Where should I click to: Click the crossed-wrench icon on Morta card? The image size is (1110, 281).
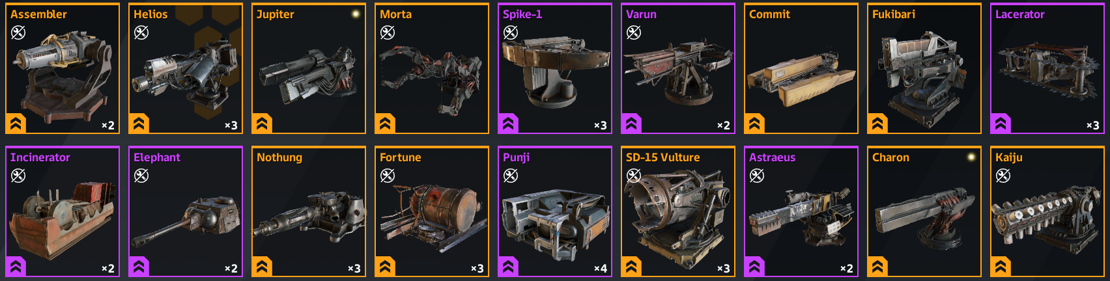coord(388,32)
